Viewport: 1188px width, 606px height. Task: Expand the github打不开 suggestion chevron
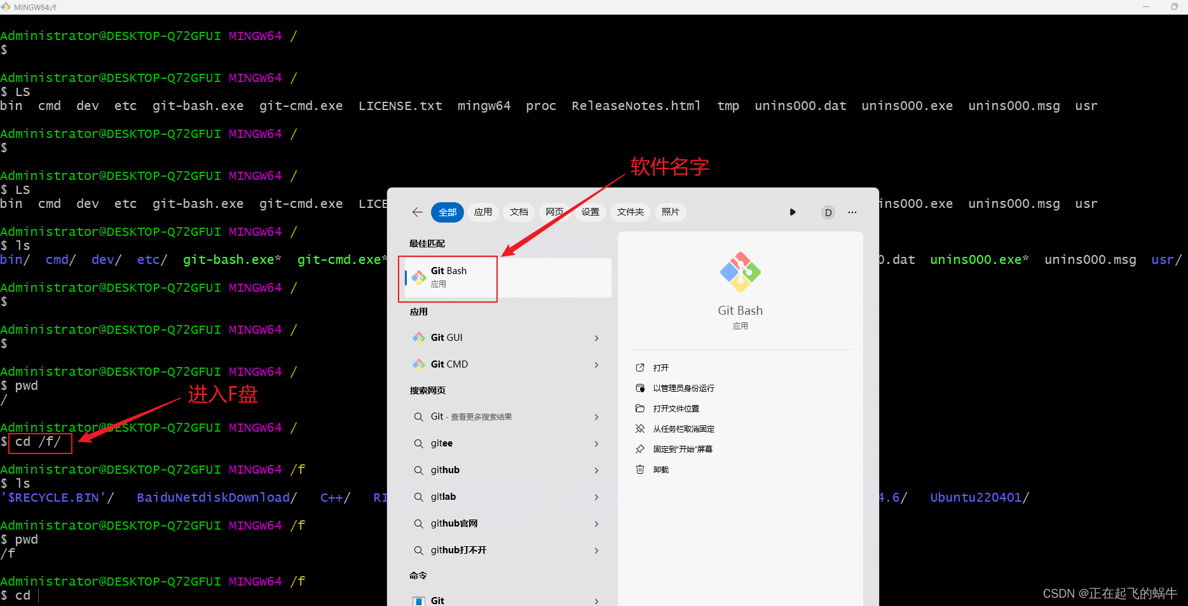pos(596,551)
